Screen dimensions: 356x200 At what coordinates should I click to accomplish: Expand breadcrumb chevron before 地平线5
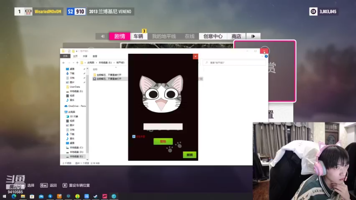click(x=114, y=63)
